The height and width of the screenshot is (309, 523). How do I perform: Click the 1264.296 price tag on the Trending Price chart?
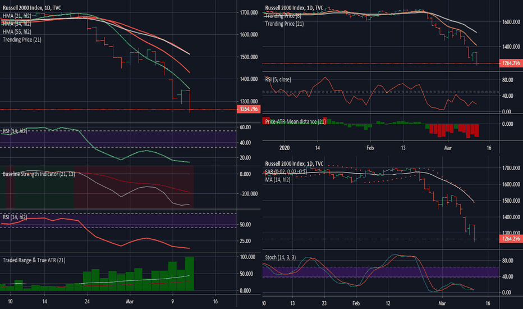click(x=511, y=63)
